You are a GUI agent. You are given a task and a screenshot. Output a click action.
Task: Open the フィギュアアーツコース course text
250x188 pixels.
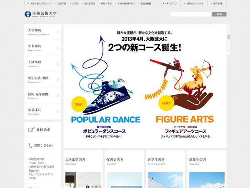[x=185, y=131]
